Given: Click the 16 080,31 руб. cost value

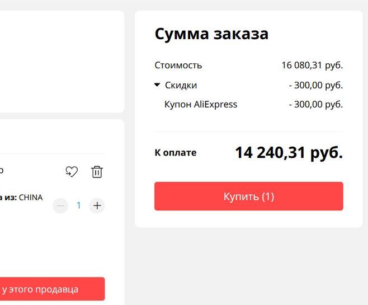Looking at the screenshot, I should (312, 65).
